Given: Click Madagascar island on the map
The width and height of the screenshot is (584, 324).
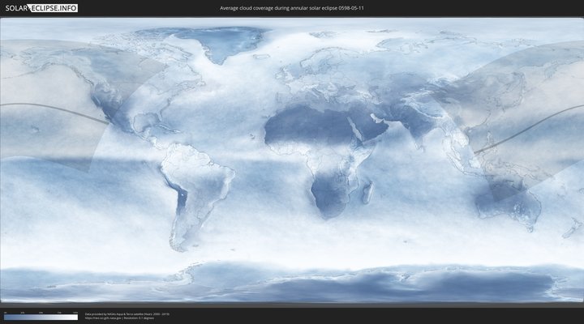Looking at the screenshot, I should pos(367,192).
